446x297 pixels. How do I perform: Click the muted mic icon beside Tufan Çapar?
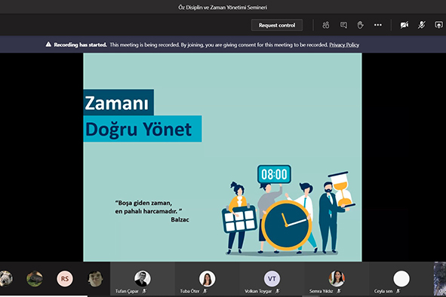point(144,291)
